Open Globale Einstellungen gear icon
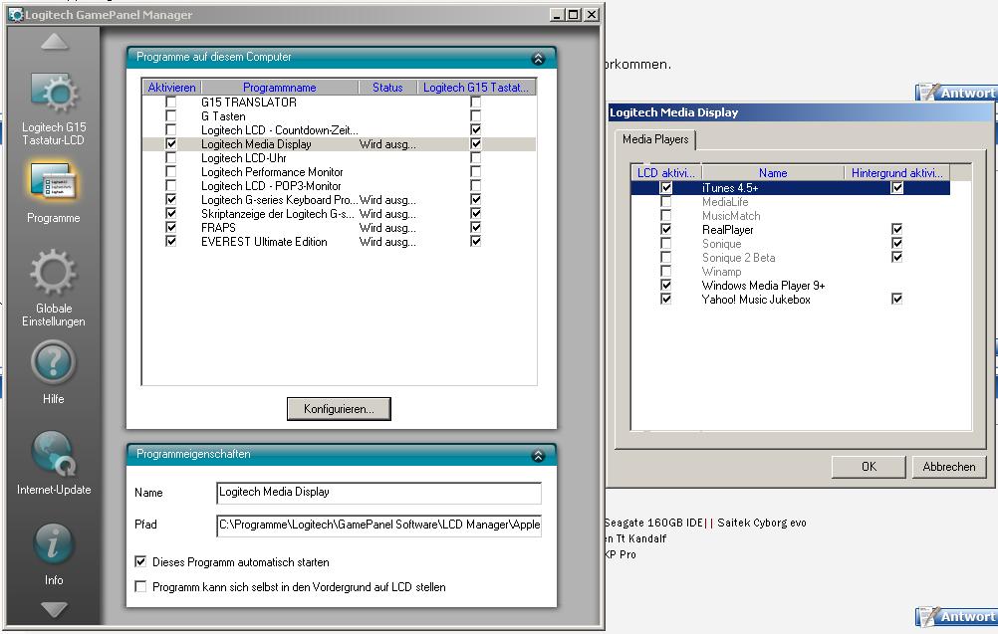998x634 pixels. coord(54,274)
